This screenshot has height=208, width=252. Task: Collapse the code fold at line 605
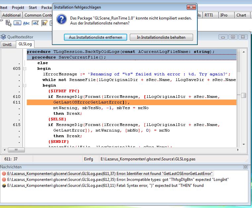click(x=24, y=68)
